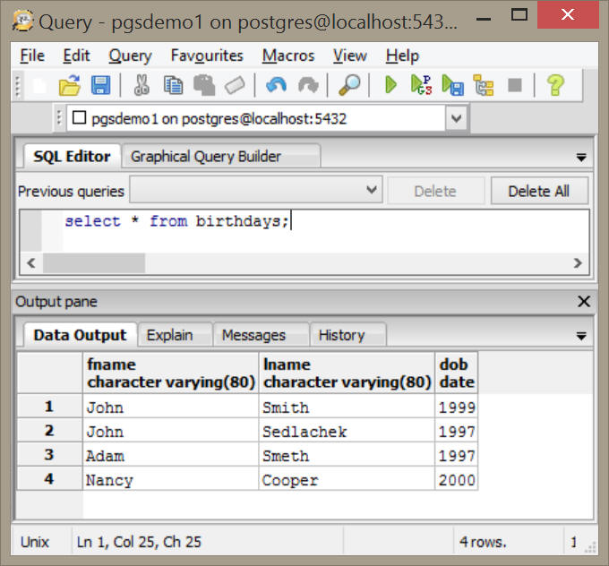Open the File menu
Image resolution: width=609 pixels, height=566 pixels.
click(x=32, y=56)
